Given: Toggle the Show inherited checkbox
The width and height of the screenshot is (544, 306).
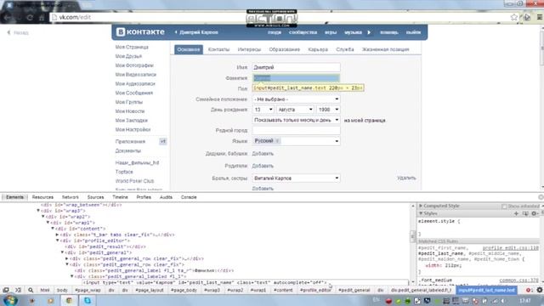Looking at the screenshot, I should (x=504, y=206).
